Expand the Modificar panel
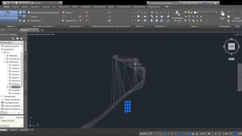The height and width of the screenshot is (136, 242). click(x=160, y=26)
